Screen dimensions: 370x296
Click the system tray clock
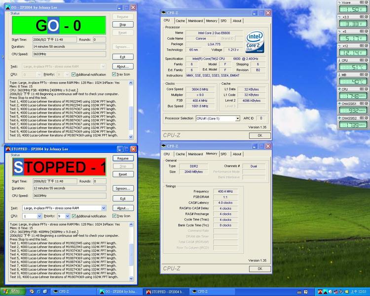pos(358,292)
